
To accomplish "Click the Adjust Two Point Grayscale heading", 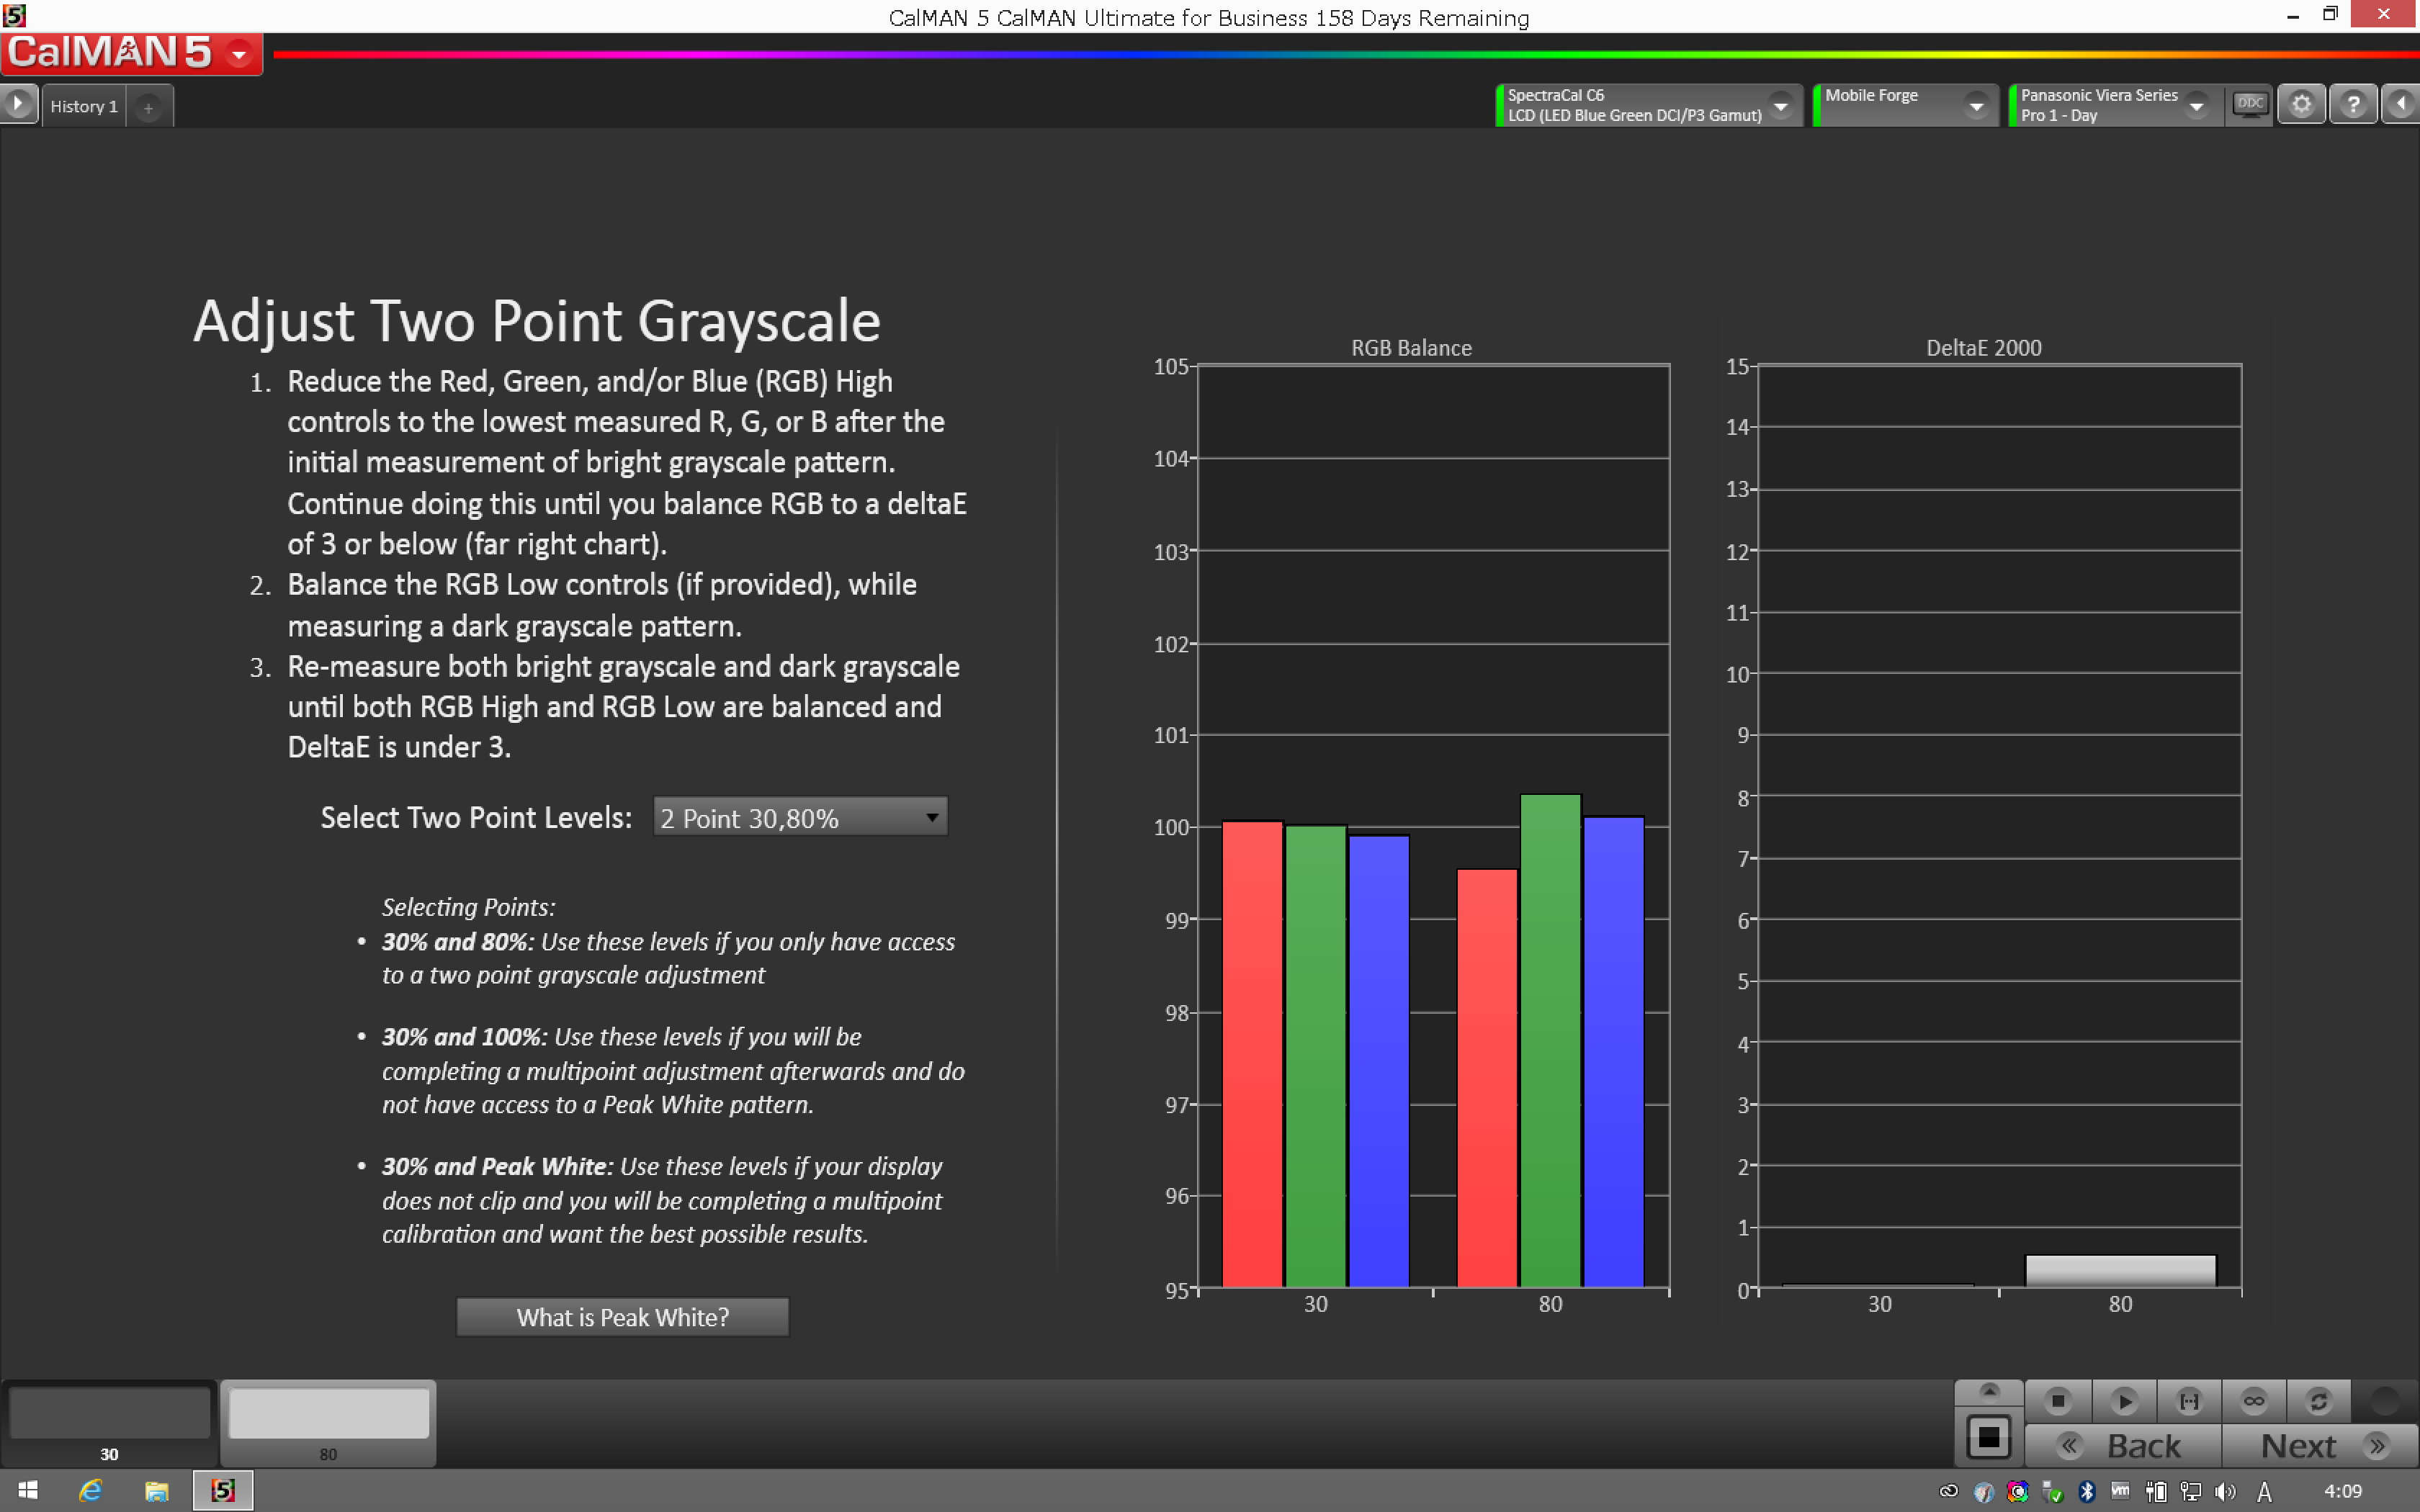I will click(x=537, y=321).
